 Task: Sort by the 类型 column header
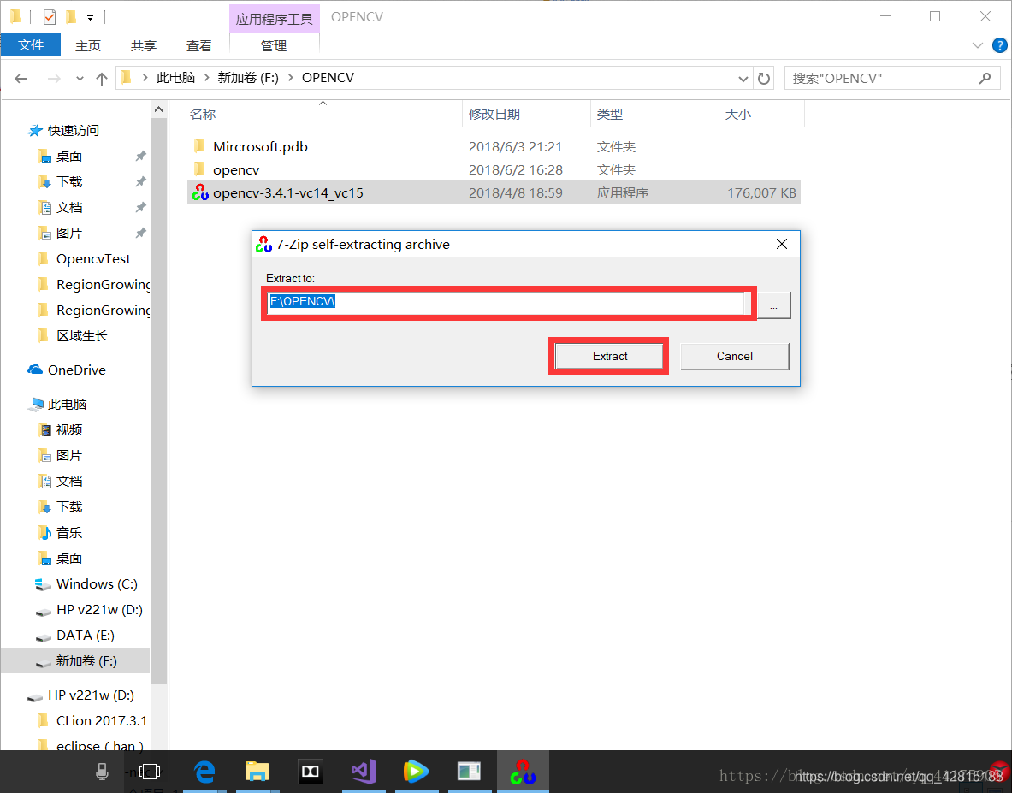point(610,115)
